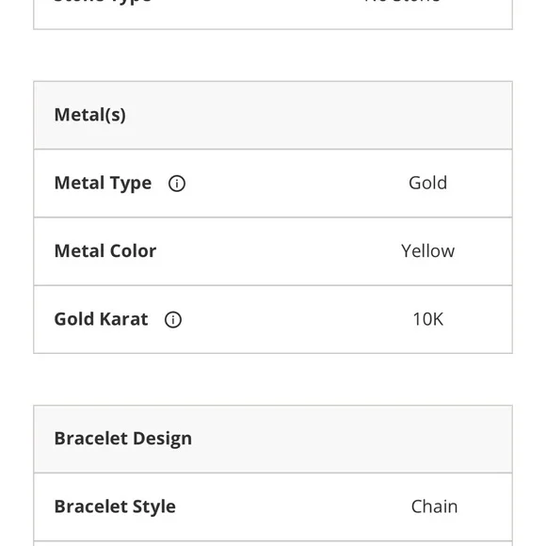Click the Chain bracelet style value

tap(434, 506)
